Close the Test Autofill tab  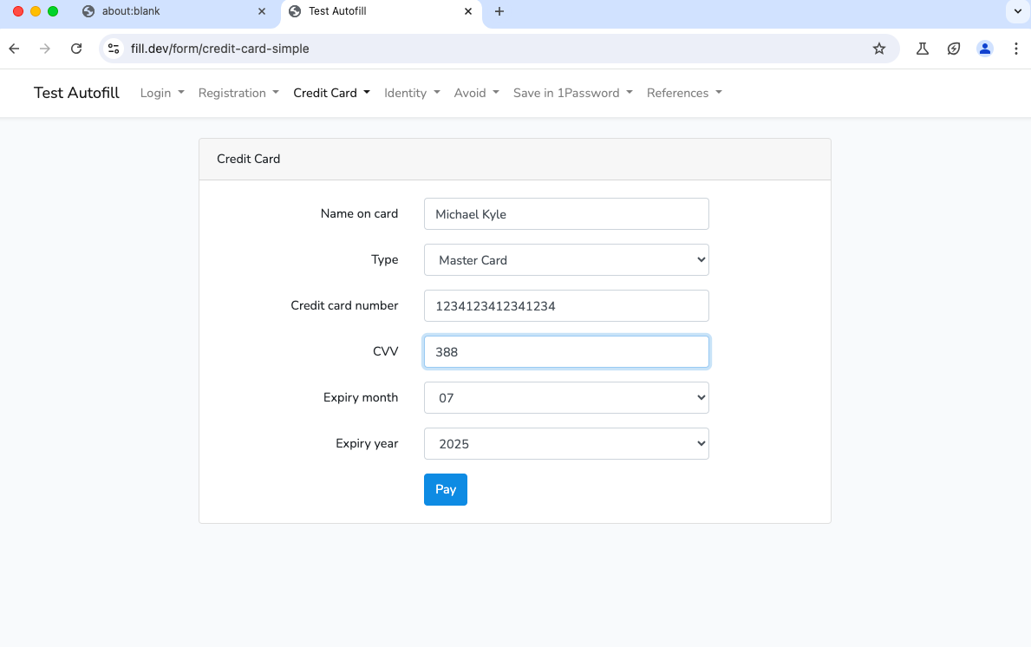pos(468,11)
